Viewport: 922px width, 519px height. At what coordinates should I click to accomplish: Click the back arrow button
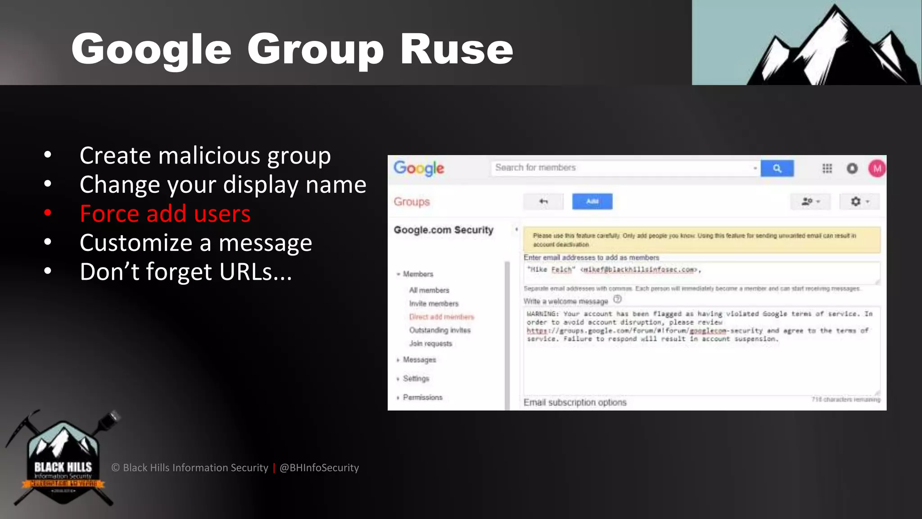pyautogui.click(x=543, y=201)
